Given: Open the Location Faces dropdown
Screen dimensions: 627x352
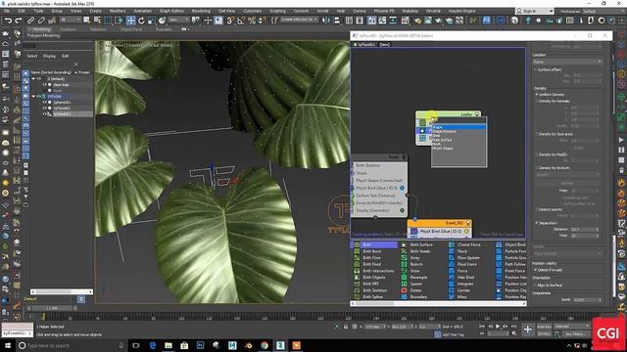Looking at the screenshot, I should point(567,62).
